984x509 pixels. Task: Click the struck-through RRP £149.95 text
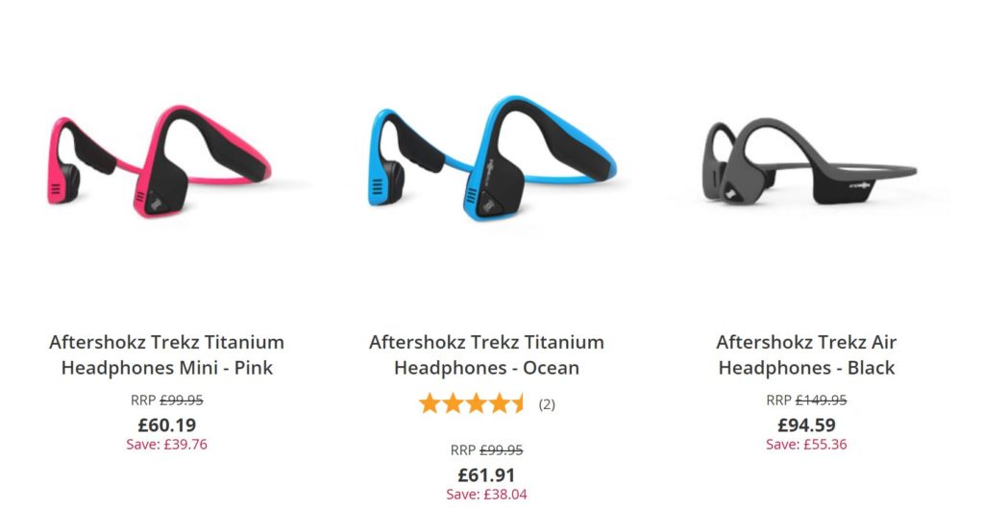click(x=806, y=400)
